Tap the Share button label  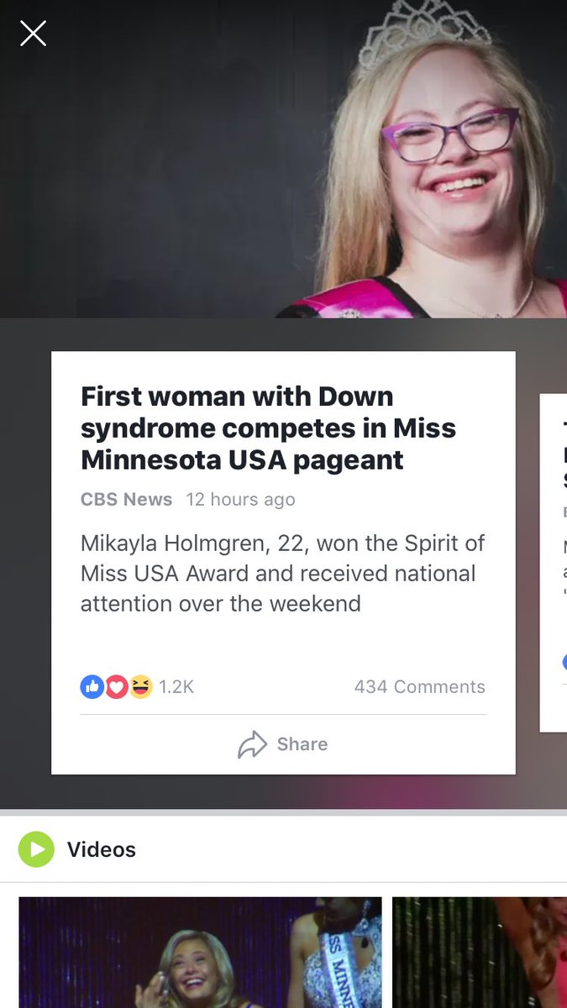(302, 744)
